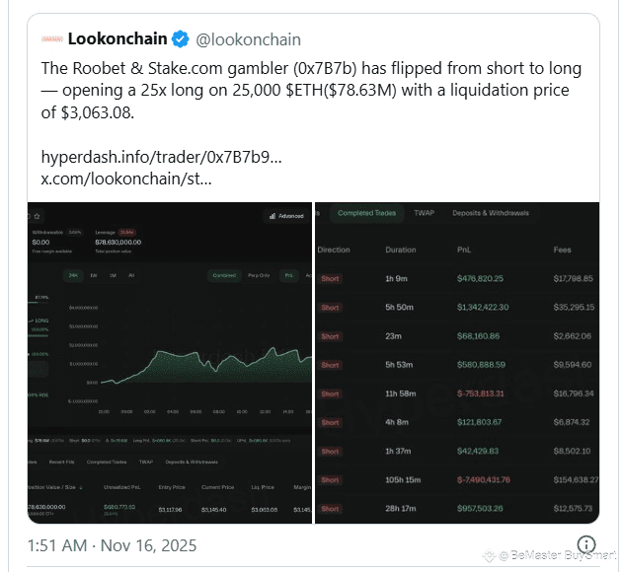Open the Advanced chart button
The width and height of the screenshot is (624, 572).
[285, 215]
